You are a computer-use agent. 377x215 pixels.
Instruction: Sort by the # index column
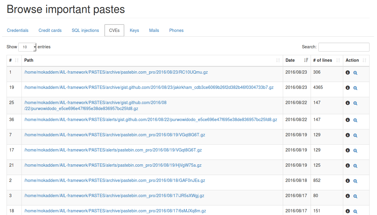coord(14,60)
